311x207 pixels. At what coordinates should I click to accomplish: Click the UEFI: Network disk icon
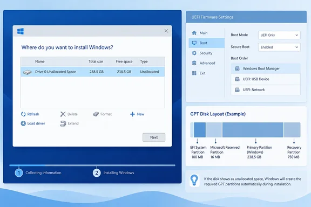tap(237, 89)
